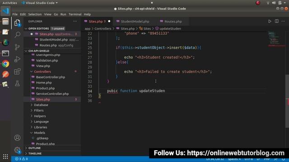Viewport: 289px width, 162px height.
Task: Open the Testing flask view
Action: [x=17, y=83]
